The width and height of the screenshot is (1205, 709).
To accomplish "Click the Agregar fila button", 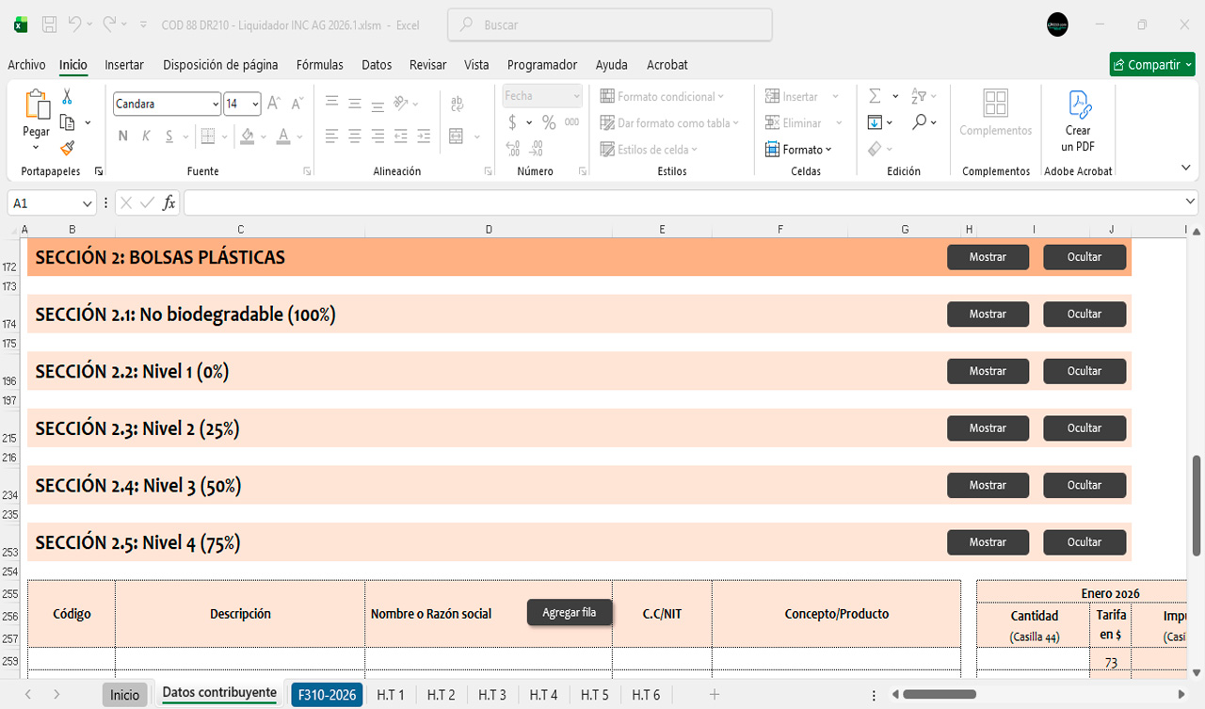I will pyautogui.click(x=569, y=613).
